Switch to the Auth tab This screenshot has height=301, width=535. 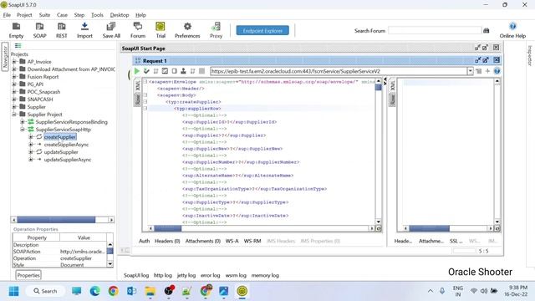coord(144,241)
